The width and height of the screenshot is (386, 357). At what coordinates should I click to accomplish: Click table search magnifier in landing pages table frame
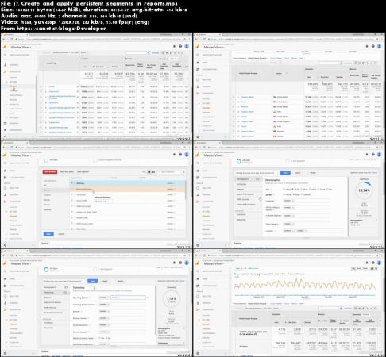tap(149, 53)
